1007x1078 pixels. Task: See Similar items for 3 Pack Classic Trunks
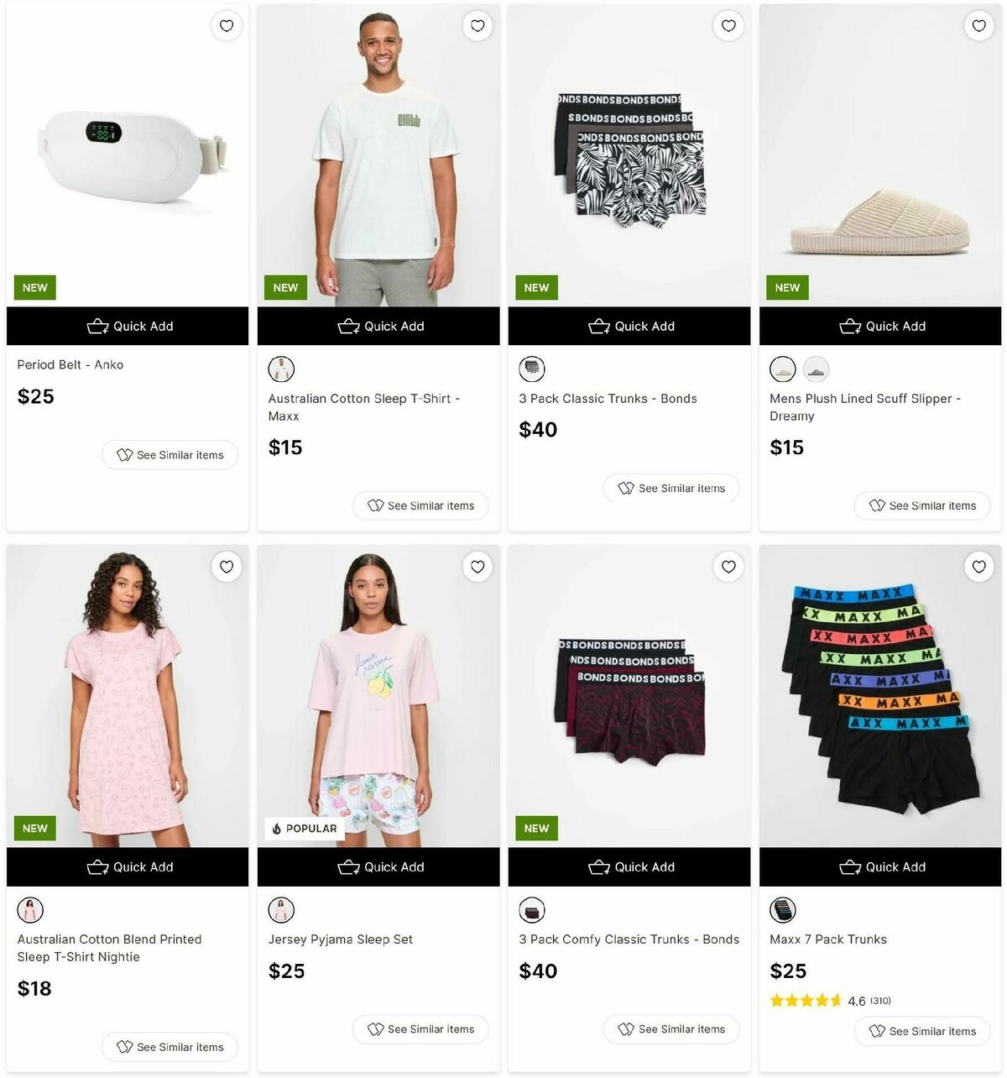tap(671, 488)
